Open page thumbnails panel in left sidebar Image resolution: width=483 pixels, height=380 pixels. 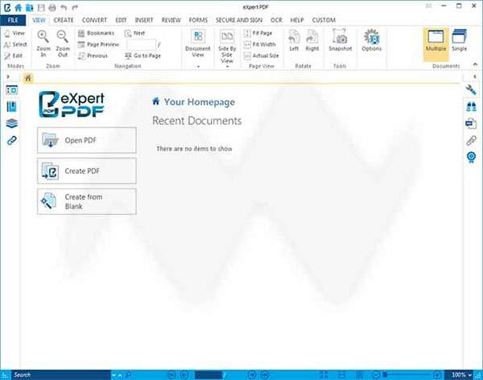point(12,90)
